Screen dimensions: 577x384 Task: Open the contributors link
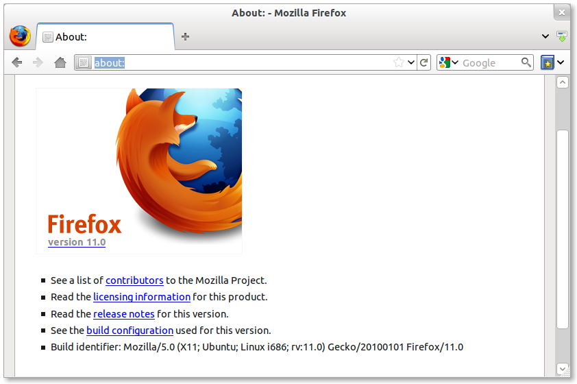(x=134, y=280)
